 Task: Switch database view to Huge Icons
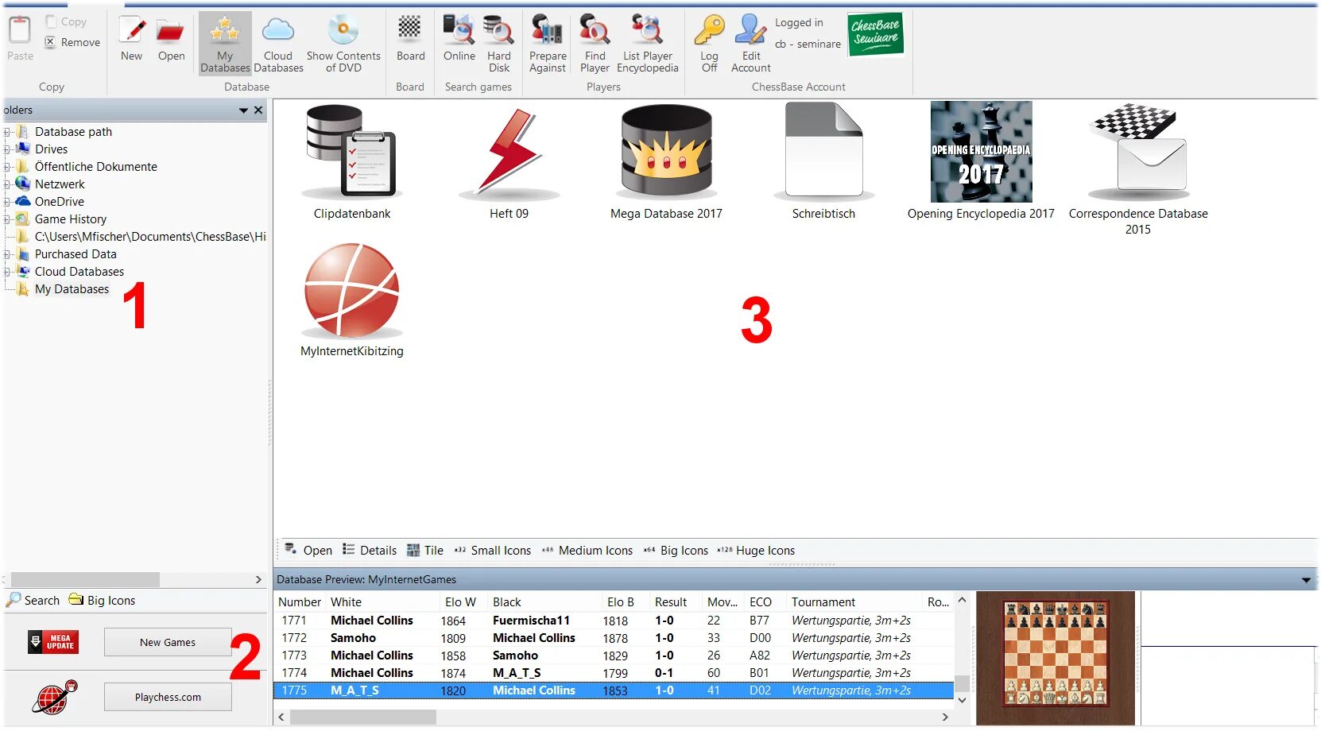[x=756, y=550]
